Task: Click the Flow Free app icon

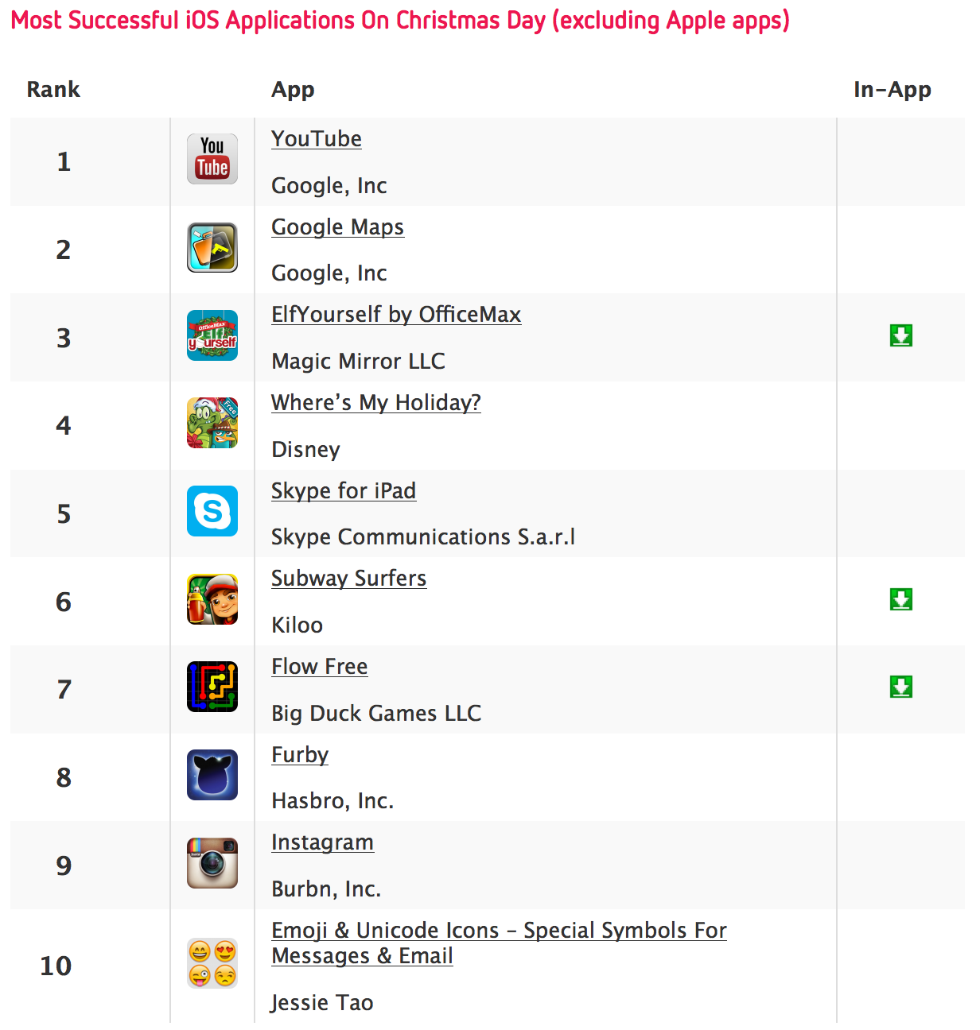Action: [212, 687]
